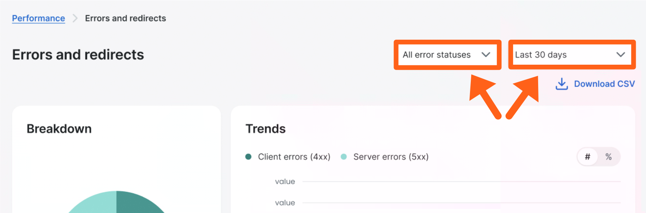Click the download arrow icon
This screenshot has width=646, height=213.
point(562,84)
